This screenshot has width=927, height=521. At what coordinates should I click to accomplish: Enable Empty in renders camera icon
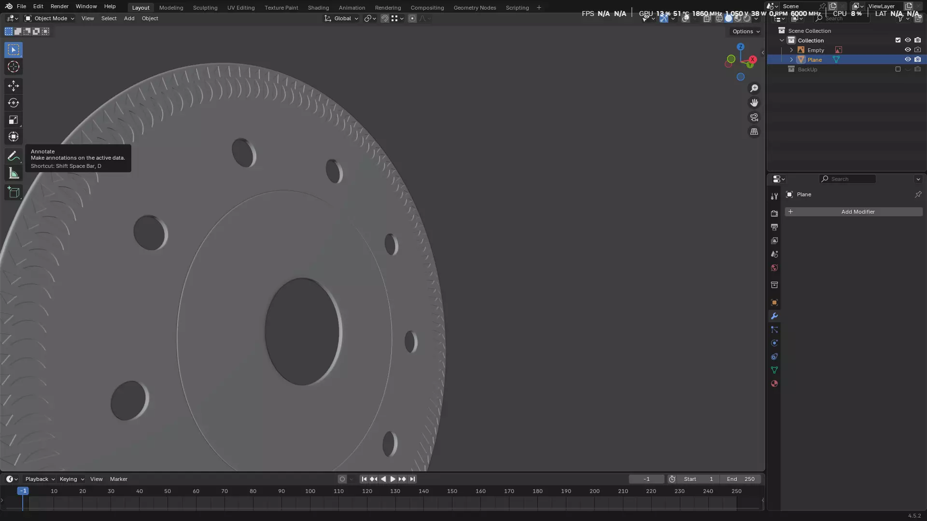(x=918, y=50)
